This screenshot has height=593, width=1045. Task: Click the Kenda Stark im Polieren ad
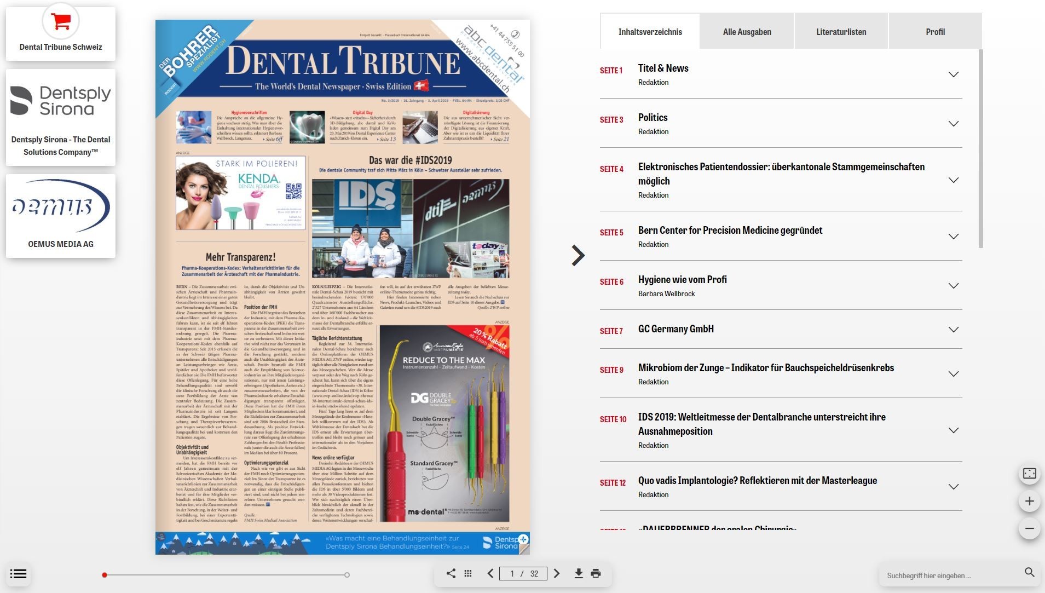[241, 193]
